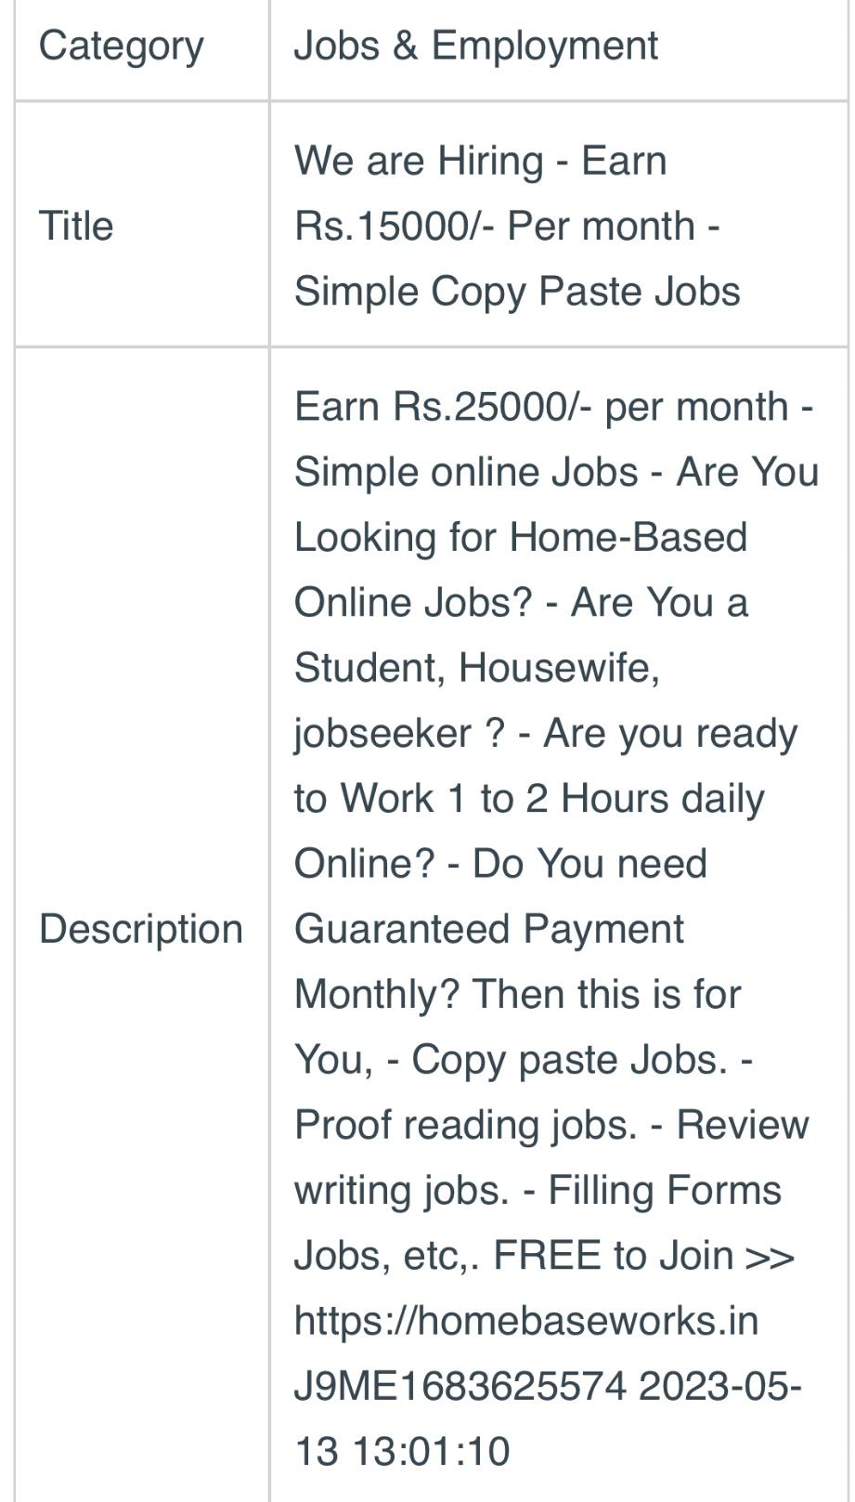Click the Category row label
855x1502 pixels.
[121, 46]
